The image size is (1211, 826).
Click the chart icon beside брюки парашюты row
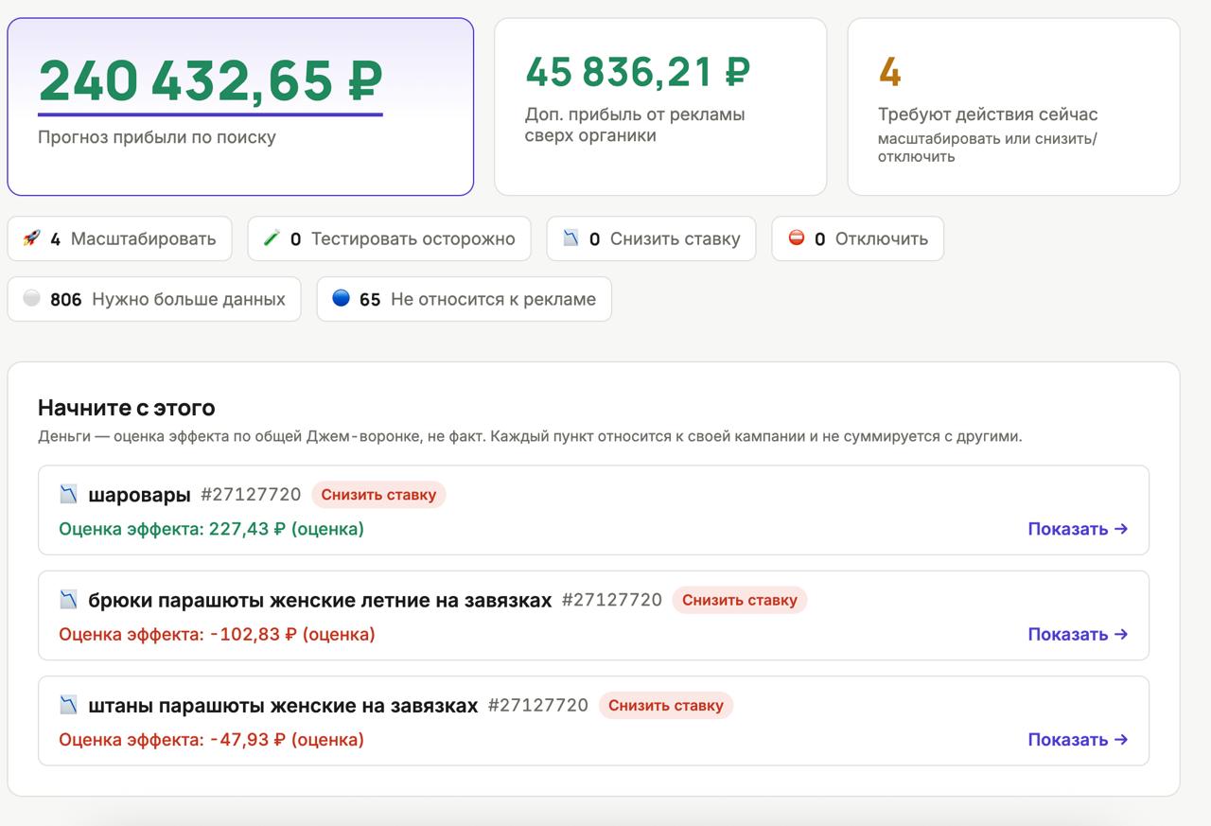click(68, 599)
